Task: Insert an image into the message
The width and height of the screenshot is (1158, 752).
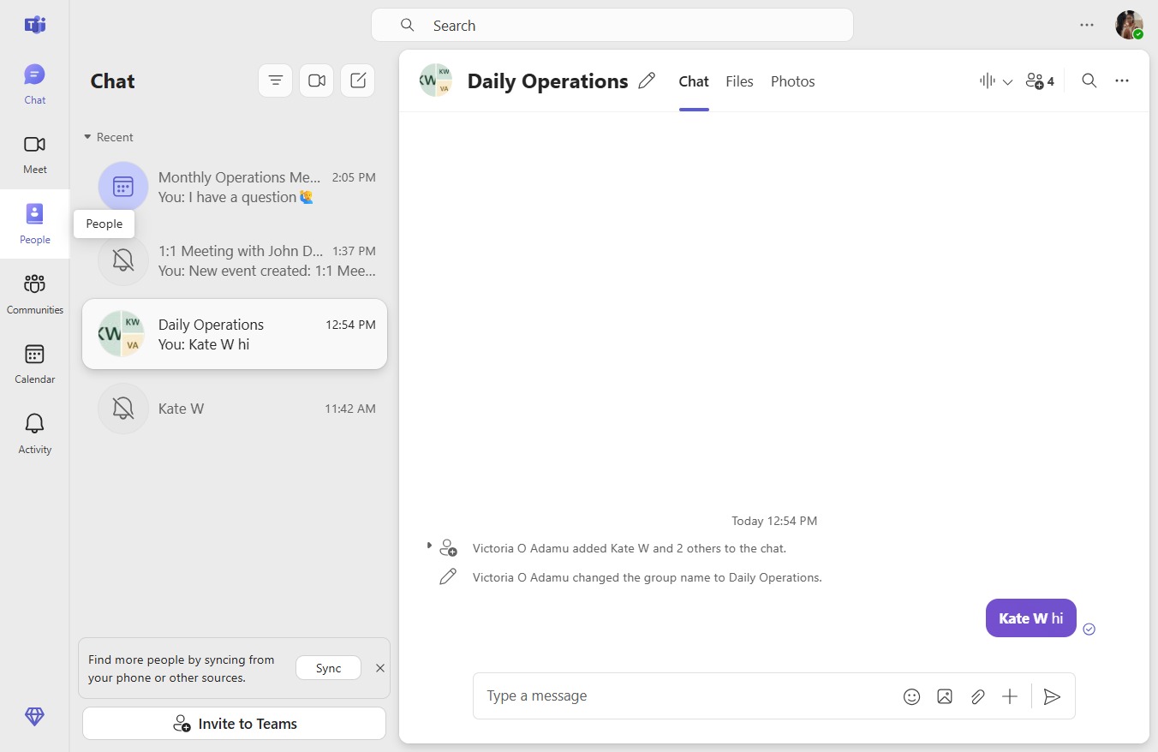Action: pos(945,696)
